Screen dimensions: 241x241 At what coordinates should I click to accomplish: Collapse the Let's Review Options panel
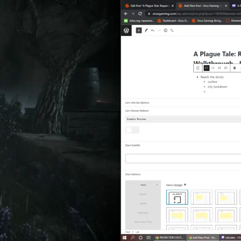(x=137, y=111)
